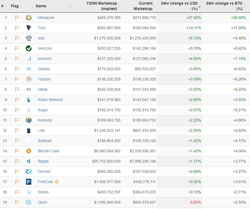Click the Lisk logo icon
Image resolution: width=250 pixels, height=209 pixels.
29,130
